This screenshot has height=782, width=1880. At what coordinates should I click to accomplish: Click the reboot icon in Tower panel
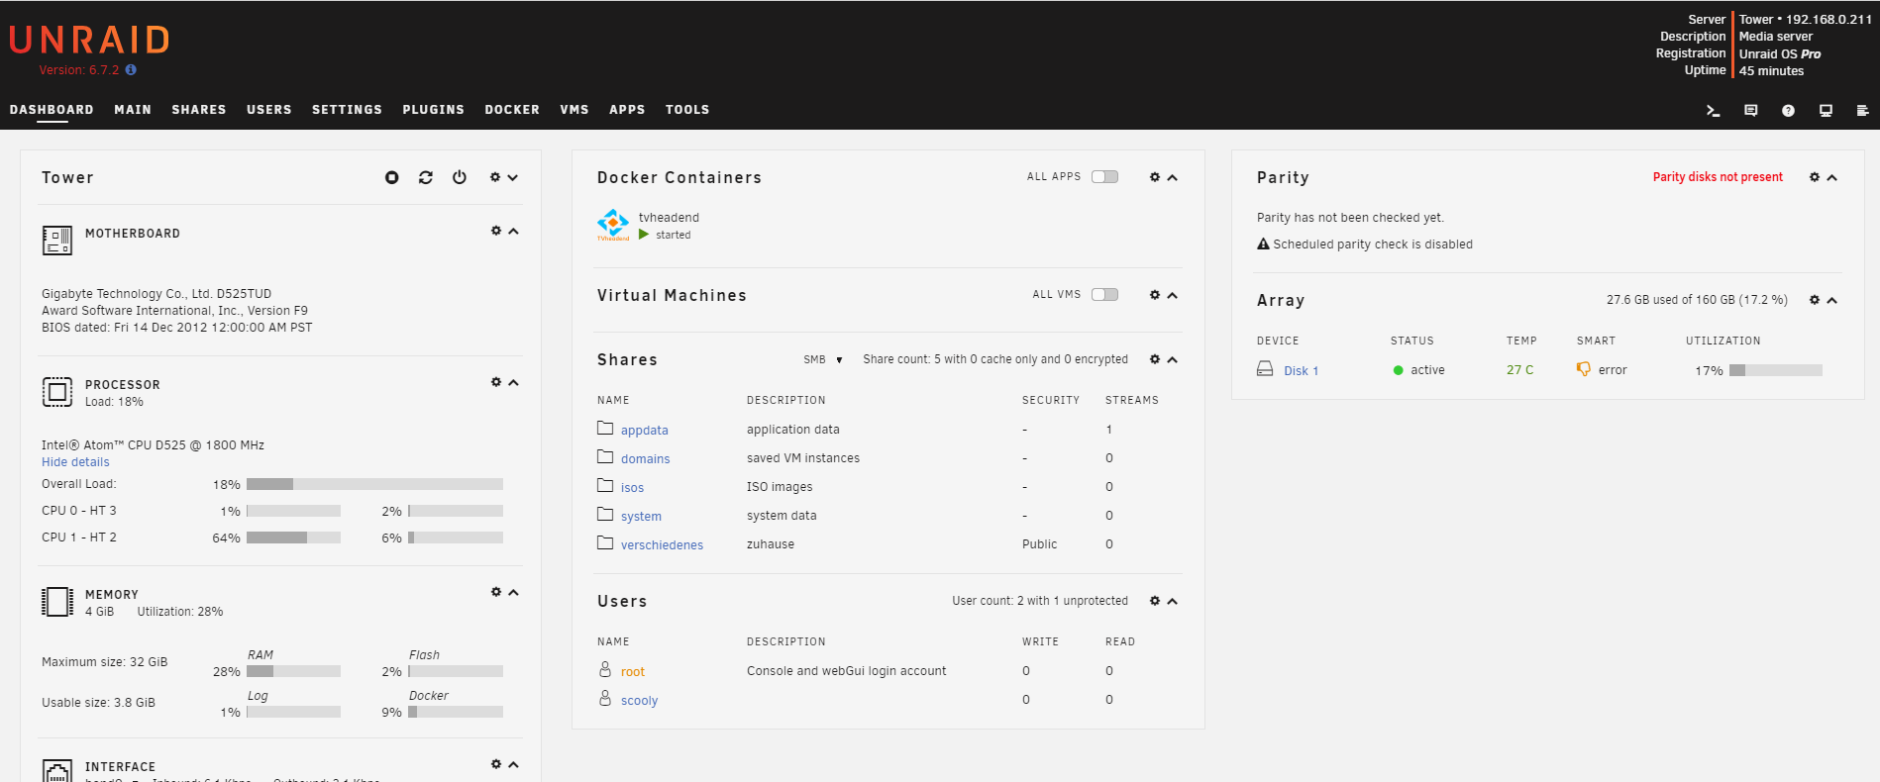(426, 177)
